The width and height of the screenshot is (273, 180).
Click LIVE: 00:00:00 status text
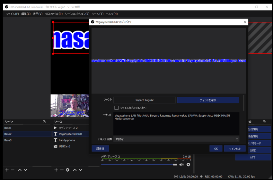click(x=189, y=176)
